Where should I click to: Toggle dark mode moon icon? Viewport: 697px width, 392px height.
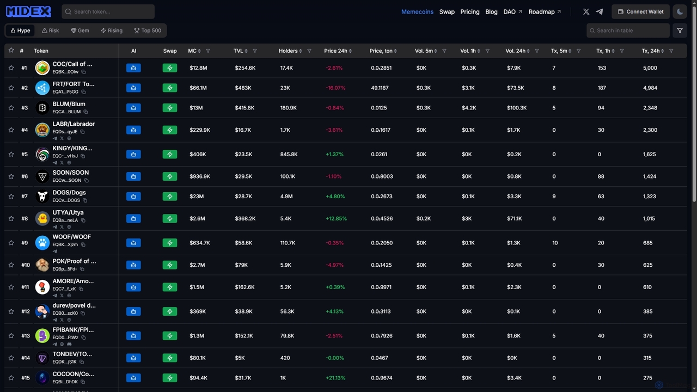point(680,11)
